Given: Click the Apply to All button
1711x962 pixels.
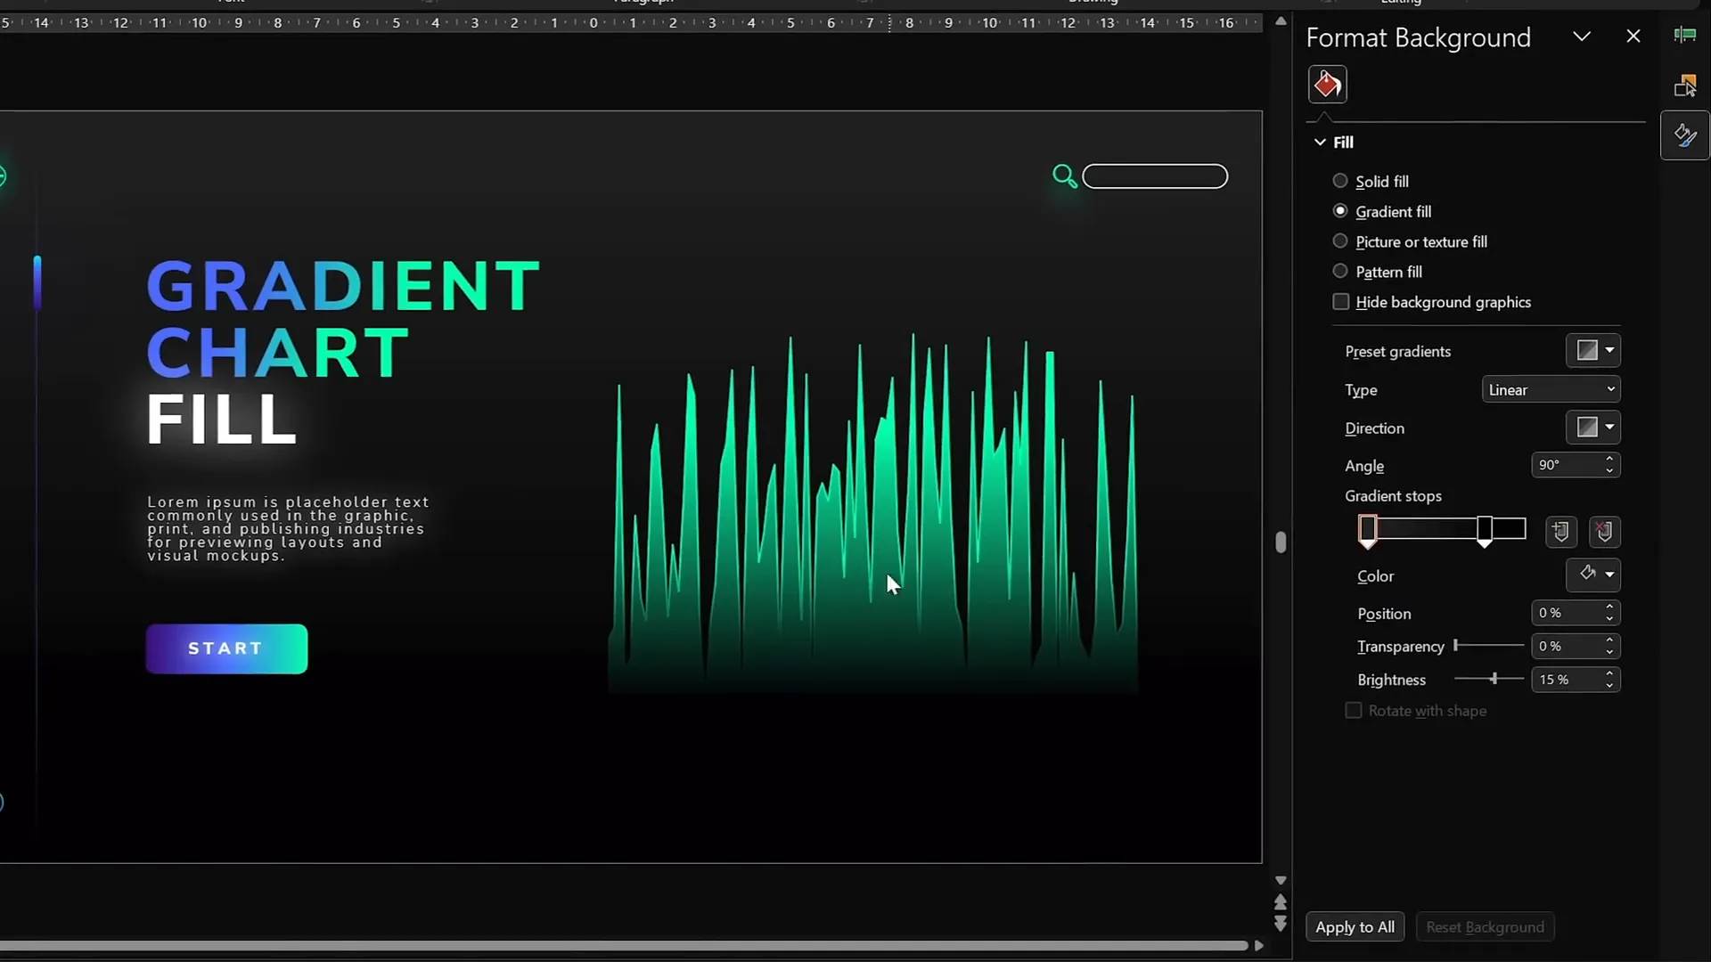Looking at the screenshot, I should pos(1355,927).
